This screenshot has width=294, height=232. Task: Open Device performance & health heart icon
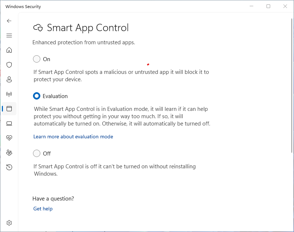pos(9,138)
